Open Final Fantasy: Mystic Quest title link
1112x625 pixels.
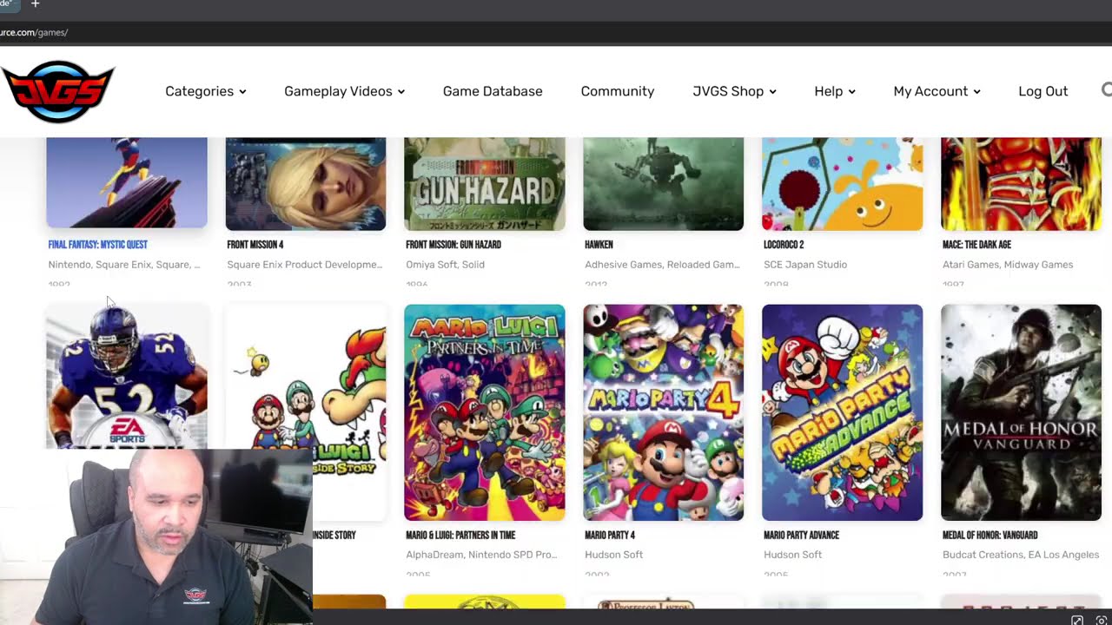point(97,245)
